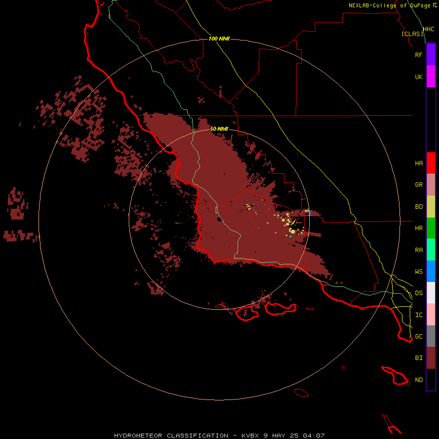Screen dimensions: 439x439
Task: Click the HHC product label
Action: [x=428, y=29]
